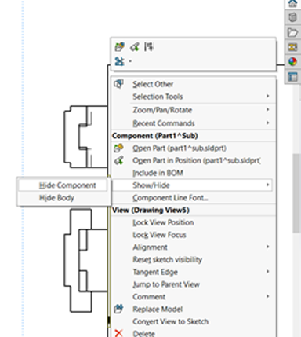Click the third context toolbar icon with flag
Screen dimensions: 301x337
(x=149, y=47)
